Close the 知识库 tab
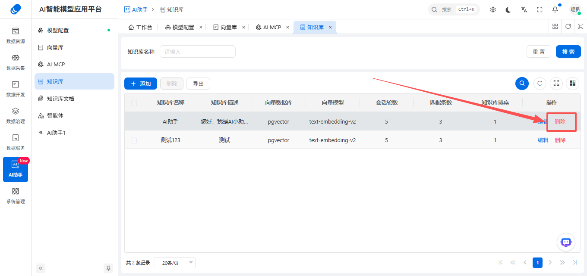Screen dimensions: 587x276 pyautogui.click(x=330, y=27)
